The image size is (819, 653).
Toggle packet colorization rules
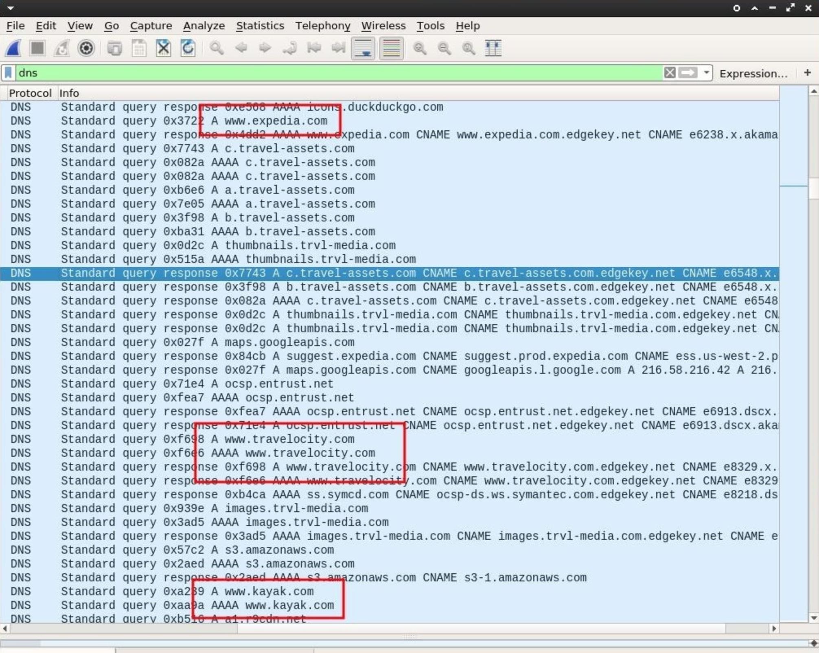[x=391, y=48]
